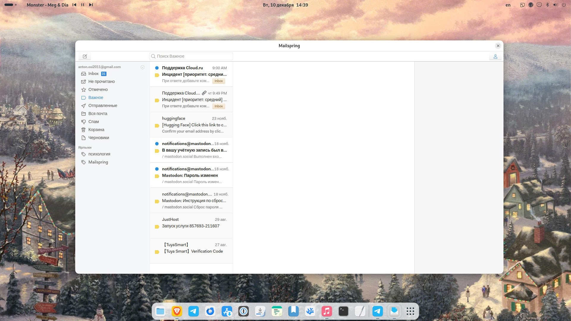
Task: Open the download manager dock icon
Action: tap(260, 311)
